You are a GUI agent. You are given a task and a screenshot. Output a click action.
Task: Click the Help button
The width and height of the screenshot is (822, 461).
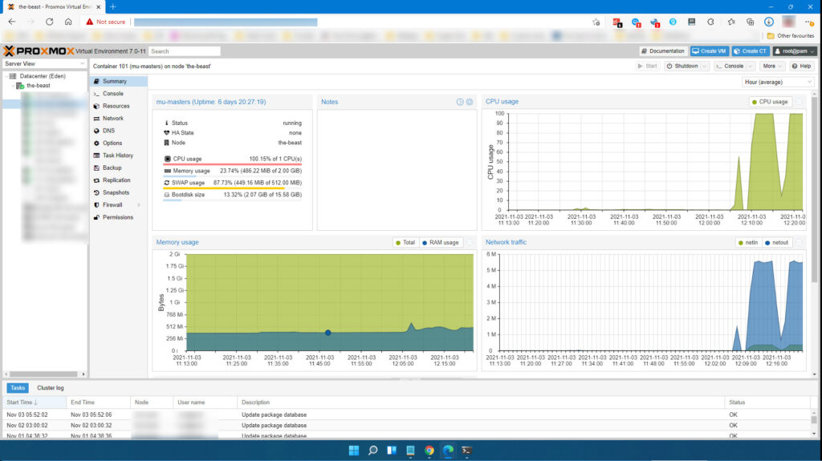coord(802,66)
